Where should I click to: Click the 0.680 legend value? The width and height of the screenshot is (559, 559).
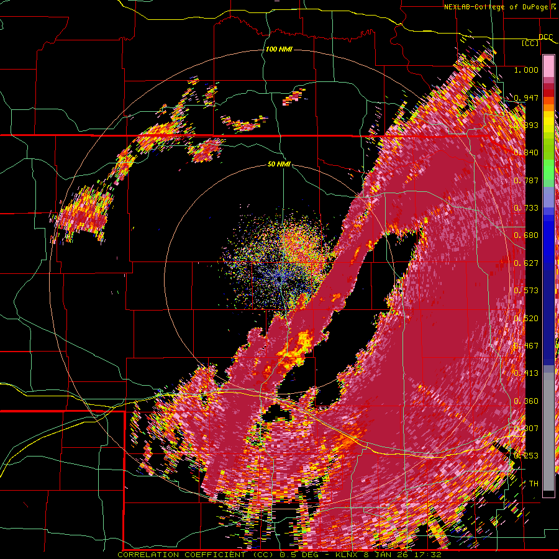pyautogui.click(x=526, y=235)
